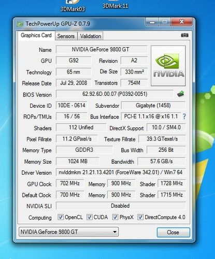This screenshot has width=215, height=259.
Task: Click the Default Clock row's 900 MHz memory value
Action: (121, 195)
